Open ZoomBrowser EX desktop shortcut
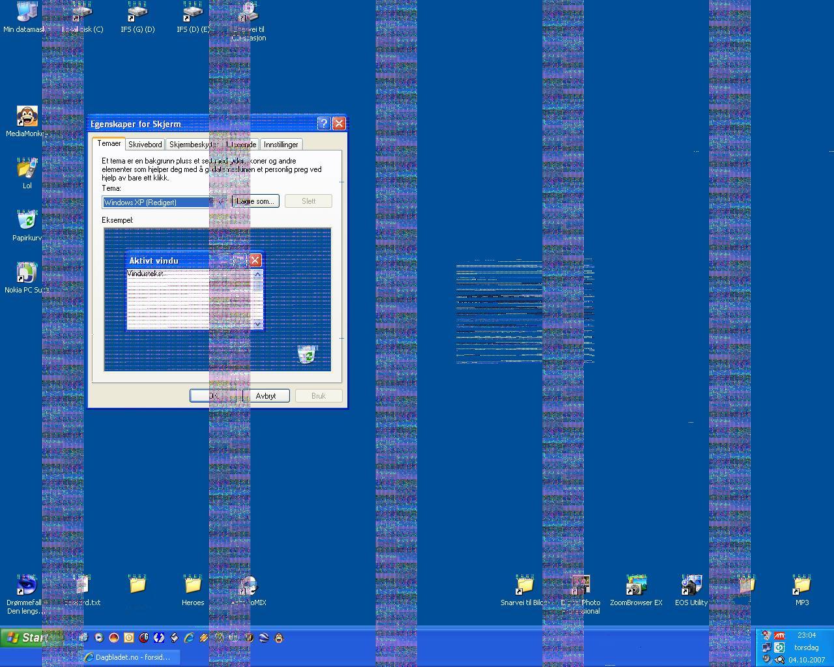The height and width of the screenshot is (667, 834). 636,586
